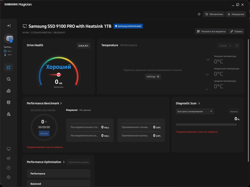
Task: Open the 10 мин. time range dropdown
Action: pos(225,46)
